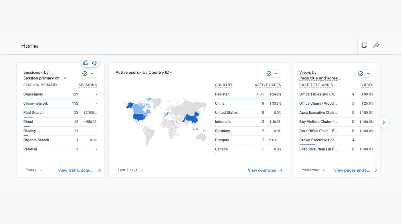
Task: Change the Yesterday date range dropdown
Action: click(313, 170)
